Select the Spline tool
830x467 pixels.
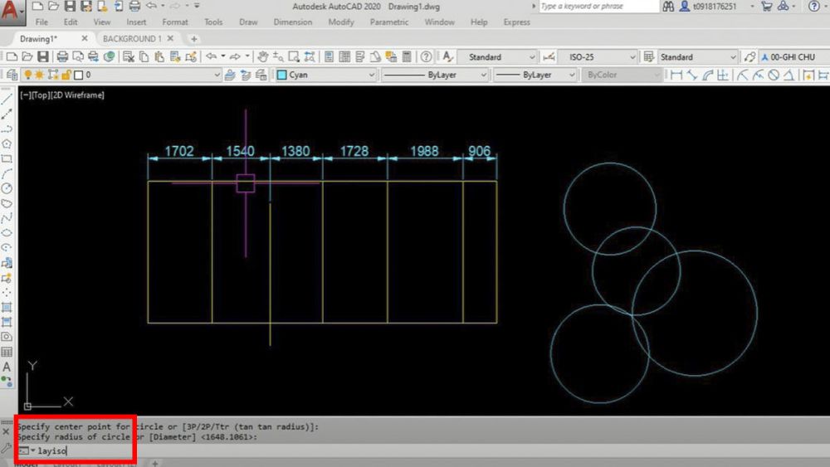[x=7, y=218]
